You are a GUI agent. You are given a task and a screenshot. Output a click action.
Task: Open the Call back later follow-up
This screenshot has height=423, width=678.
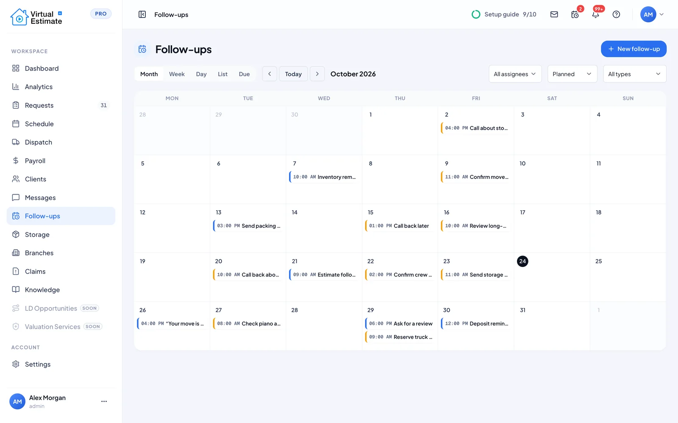point(399,226)
